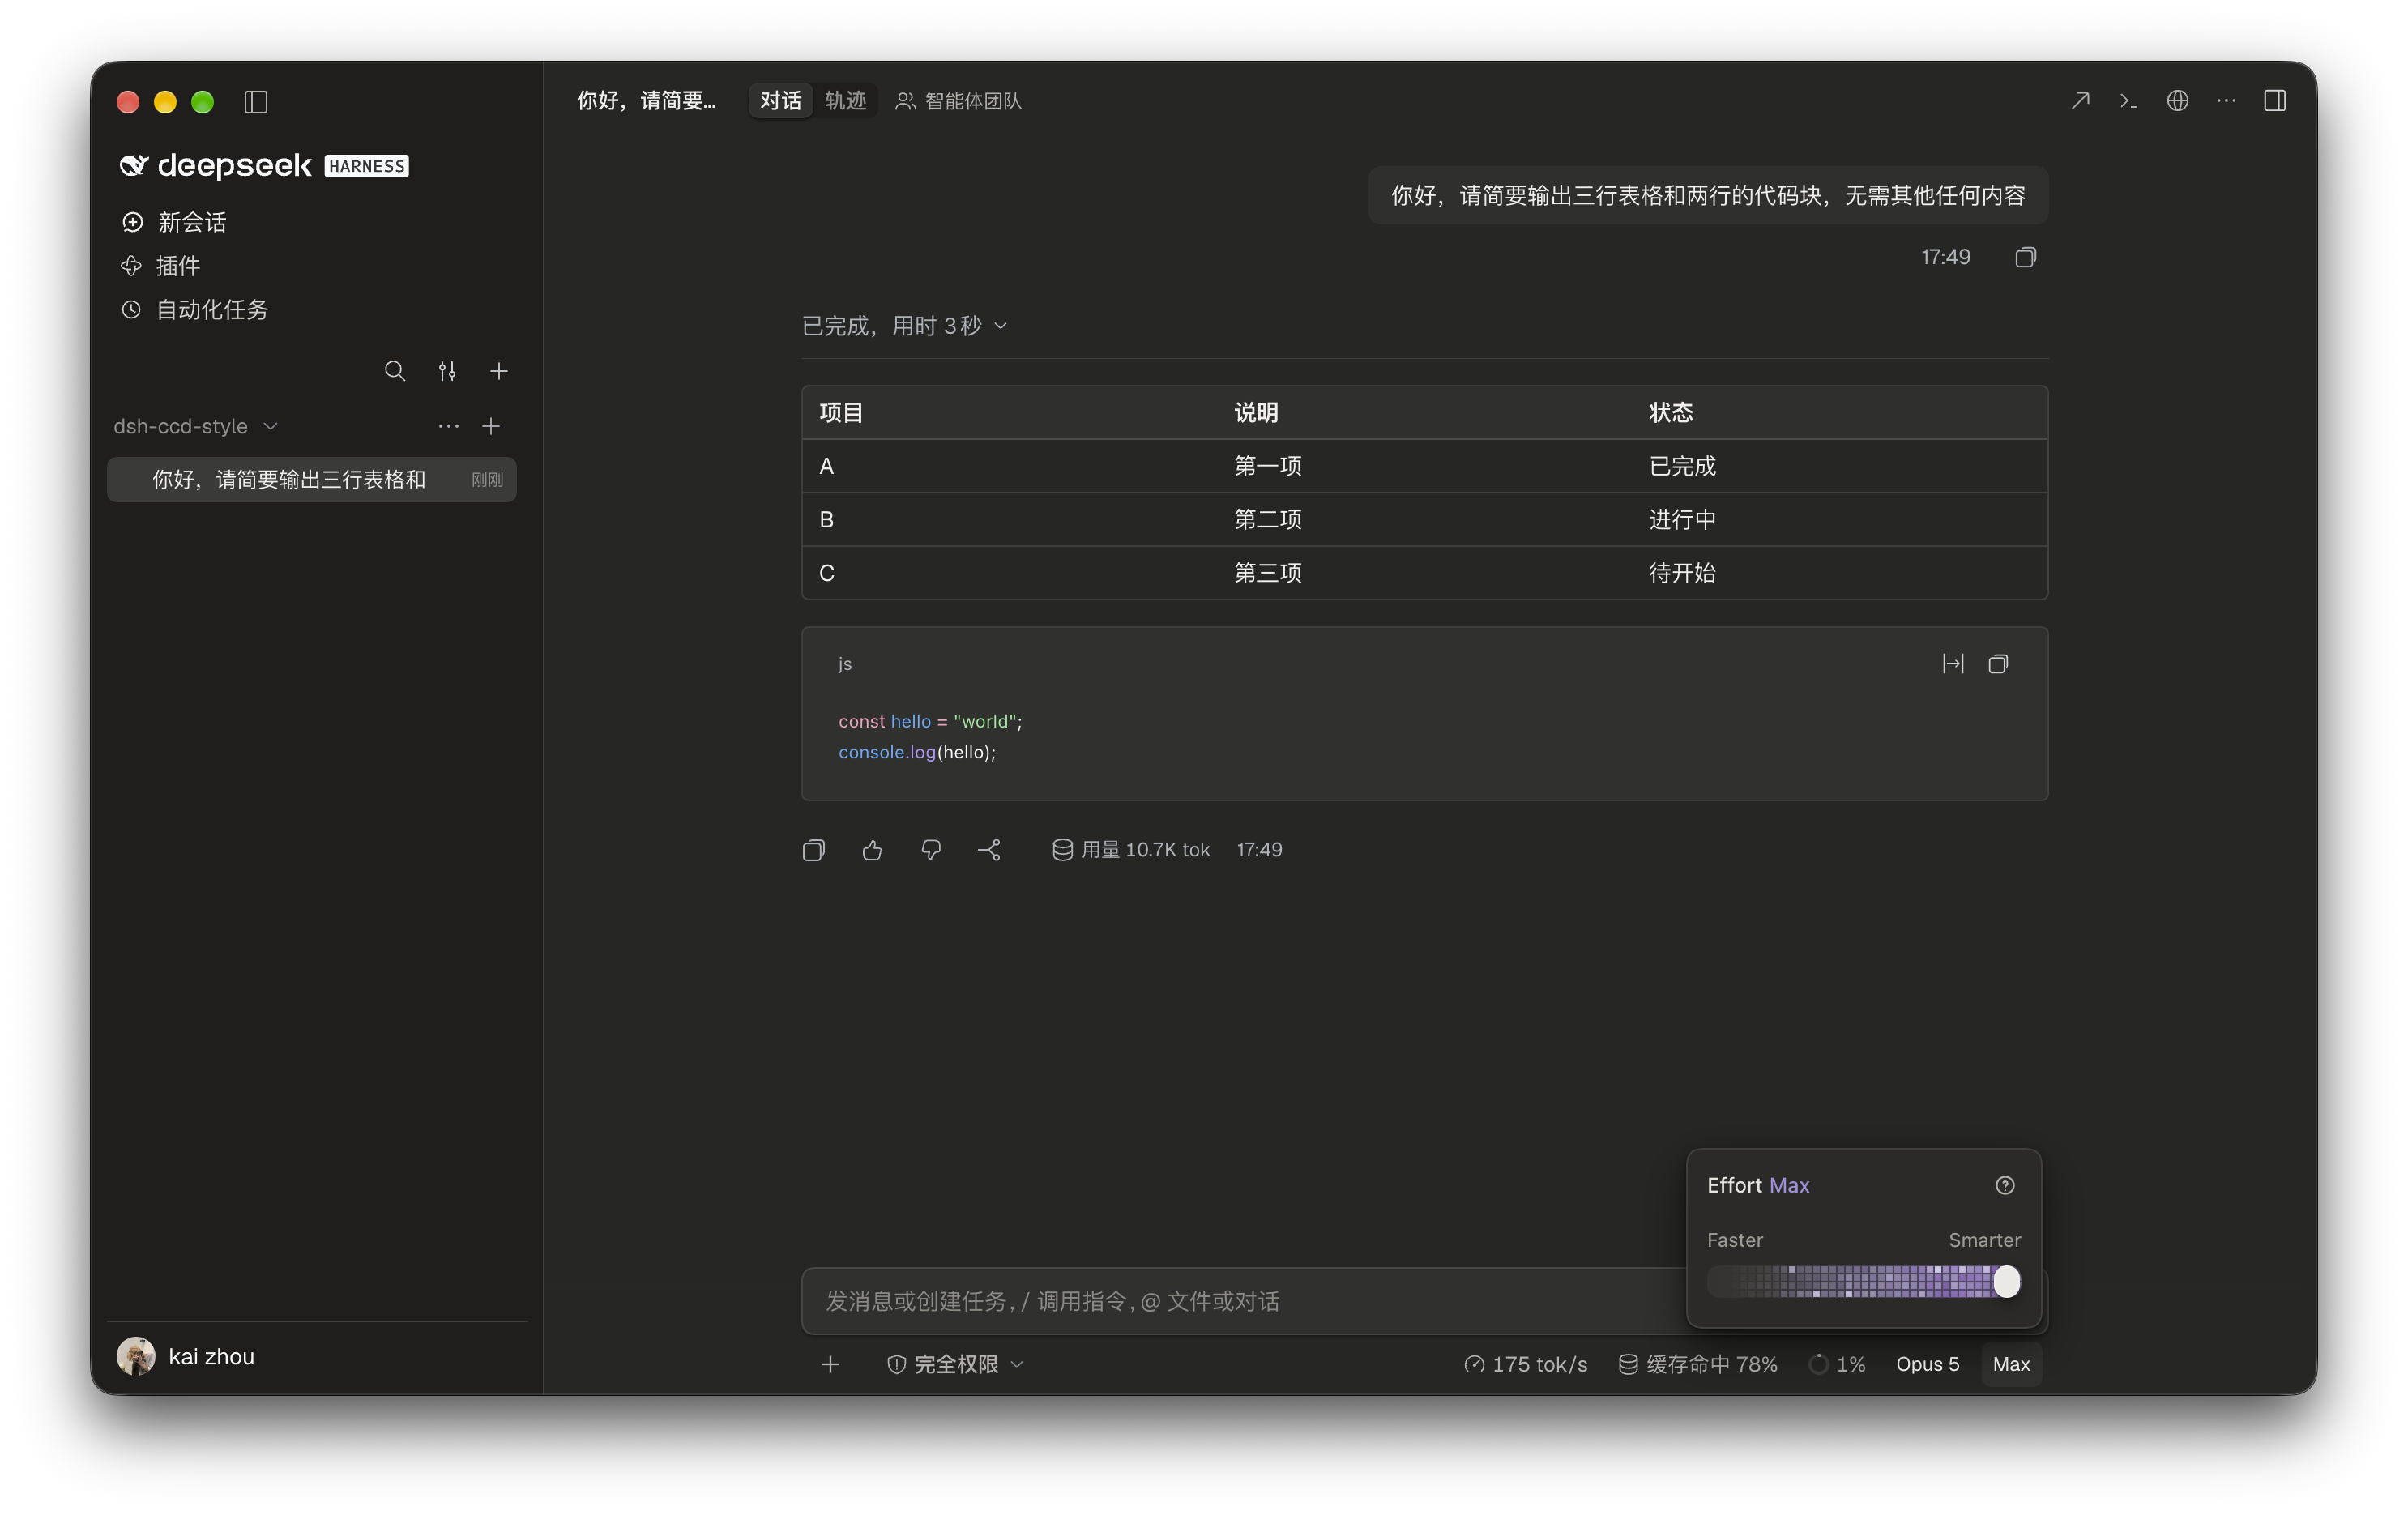The height and width of the screenshot is (1515, 2408).
Task: Click the 第三项 table cell
Action: point(1268,573)
